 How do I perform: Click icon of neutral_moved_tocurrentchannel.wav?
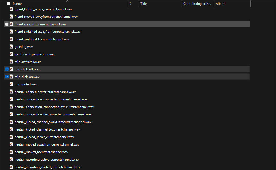11,152
